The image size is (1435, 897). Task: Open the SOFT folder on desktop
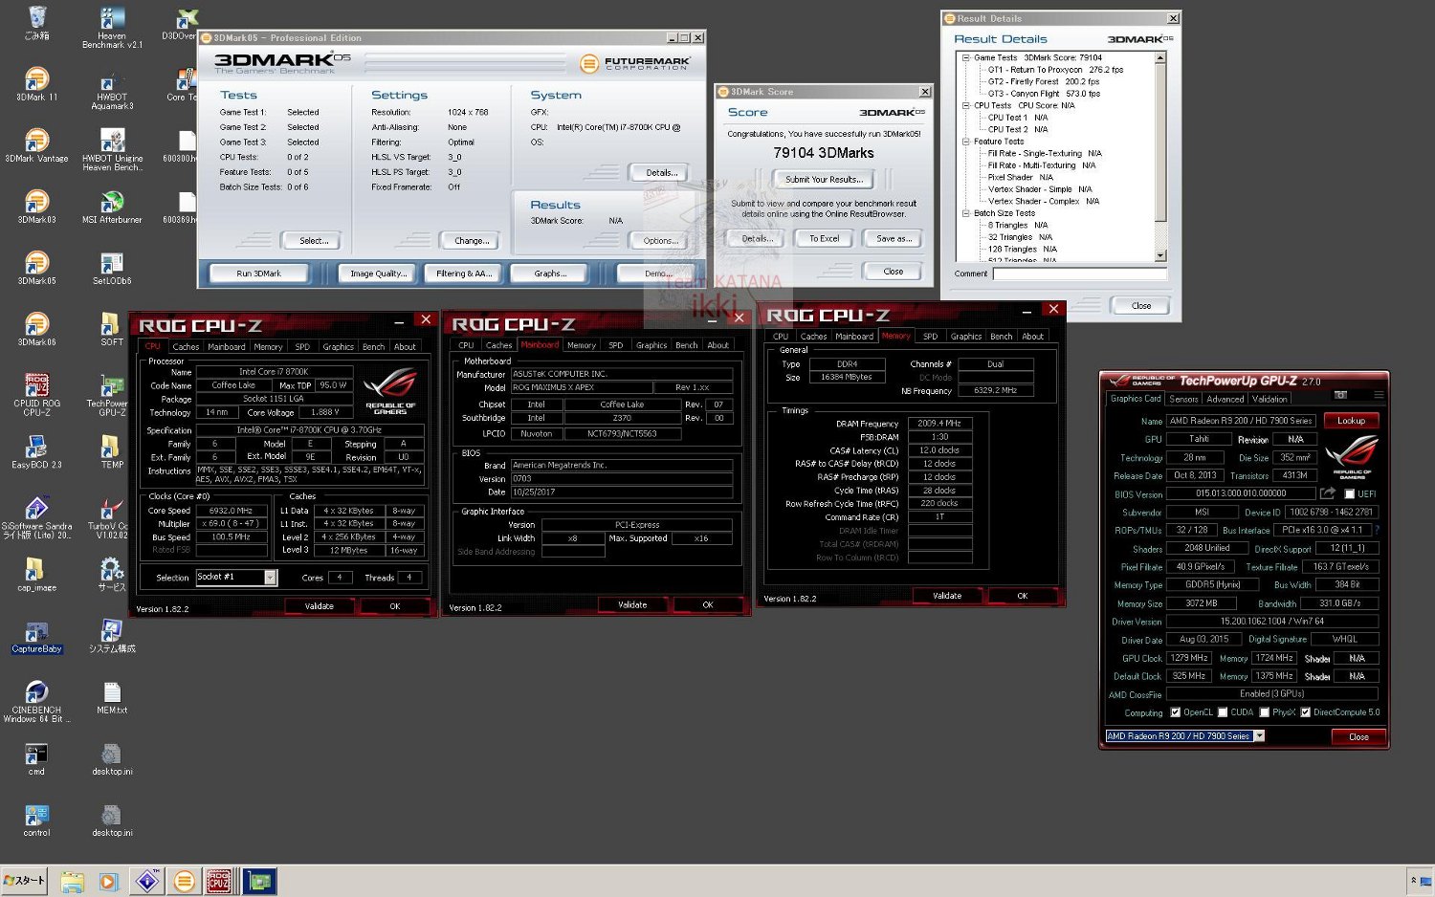112,329
